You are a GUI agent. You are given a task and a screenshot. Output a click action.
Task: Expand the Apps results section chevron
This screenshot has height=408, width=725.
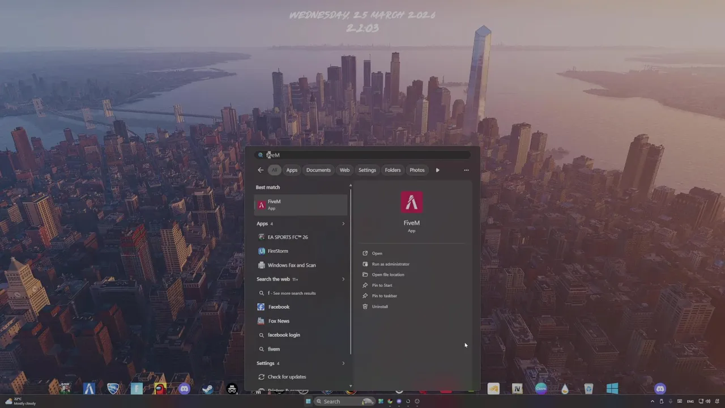click(x=343, y=223)
